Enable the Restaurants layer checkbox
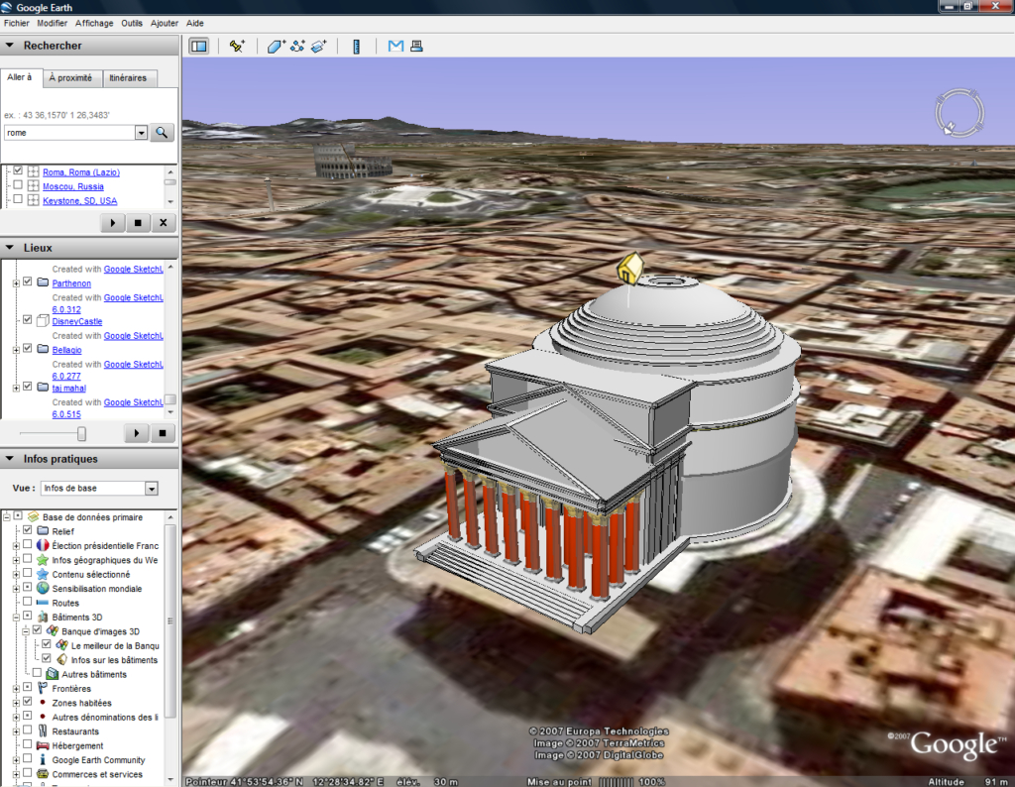This screenshot has height=787, width=1015. pyautogui.click(x=27, y=731)
